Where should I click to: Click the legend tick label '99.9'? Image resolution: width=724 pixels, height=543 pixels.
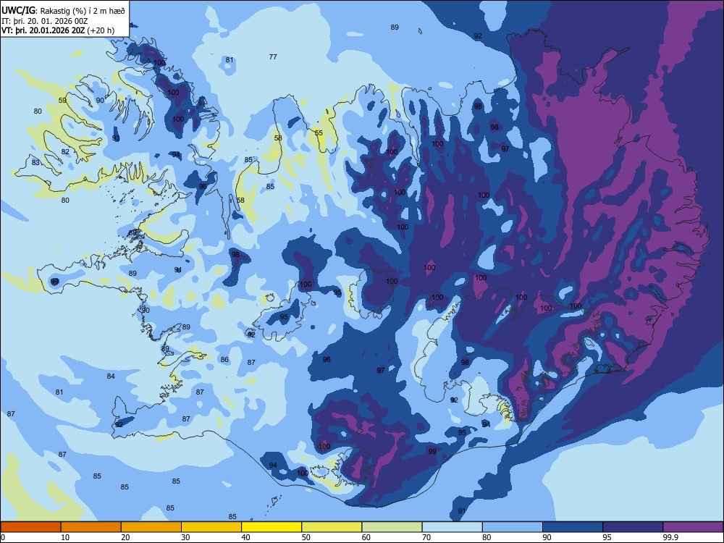click(670, 537)
